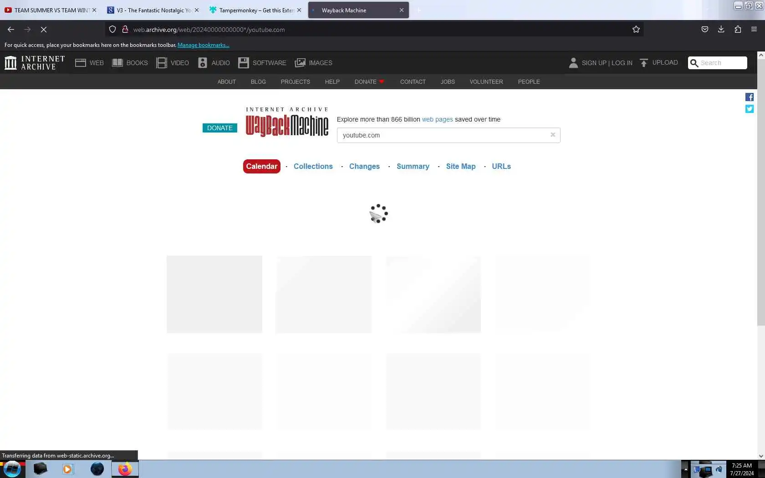Save page to Pocket

pyautogui.click(x=705, y=30)
